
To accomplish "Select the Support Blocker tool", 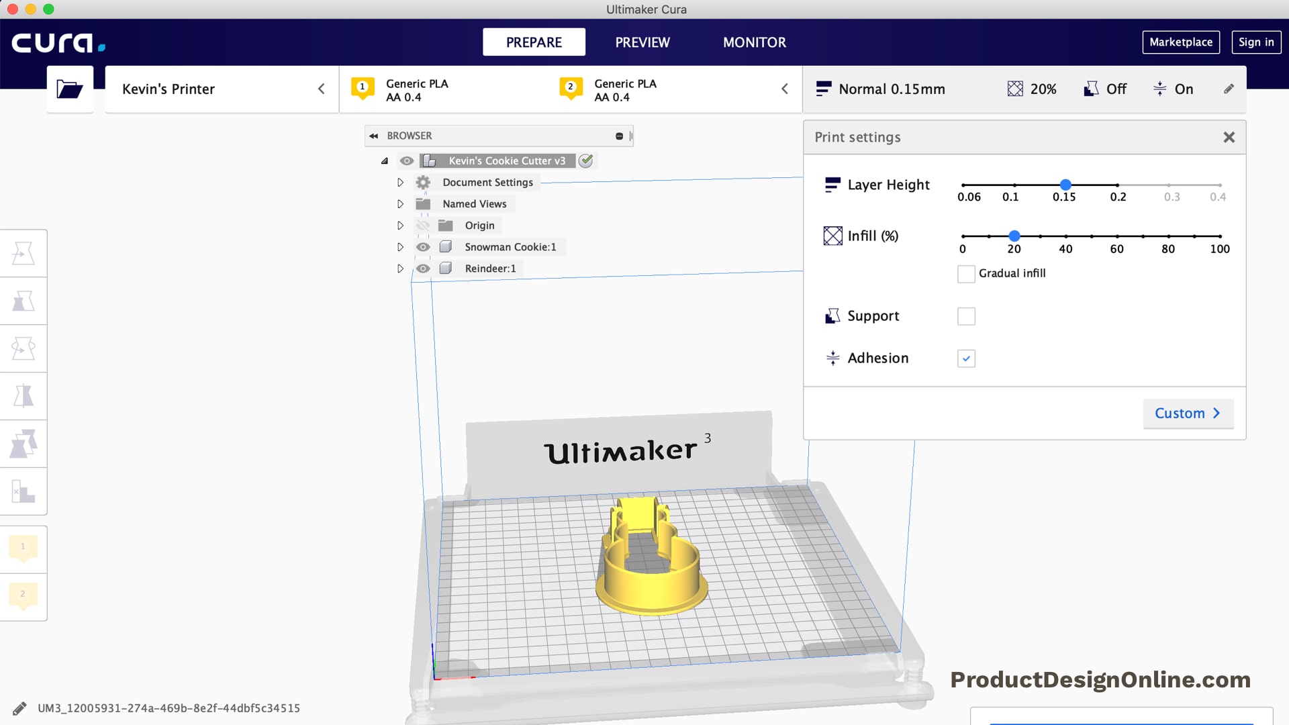I will tap(23, 491).
